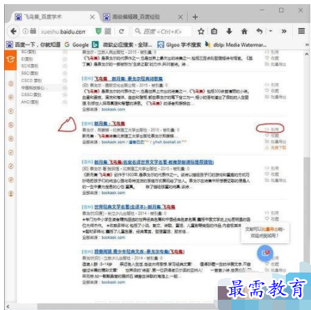Image resolution: width=311 pixels, height=310 pixels.
Task: Click the horizontal scrollbar left arrow
Action: click(7, 307)
